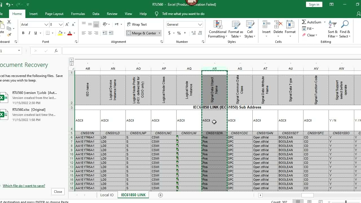Open the Formulas ribbon tab
Viewport: 361px width, 203px height.
point(78,14)
